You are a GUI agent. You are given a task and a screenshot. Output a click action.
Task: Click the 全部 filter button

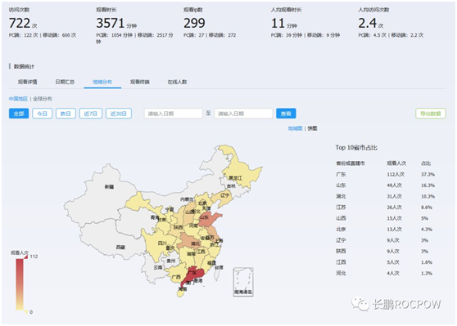tap(19, 114)
